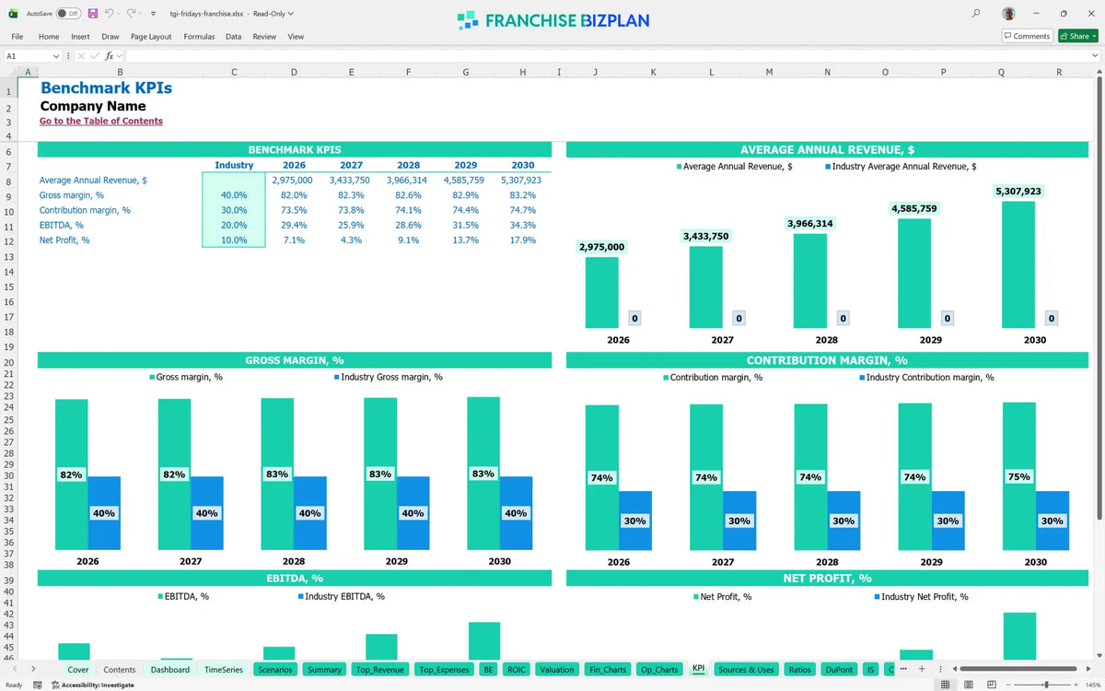Add a new sheet with plus icon
The width and height of the screenshot is (1105, 691).
tap(922, 669)
